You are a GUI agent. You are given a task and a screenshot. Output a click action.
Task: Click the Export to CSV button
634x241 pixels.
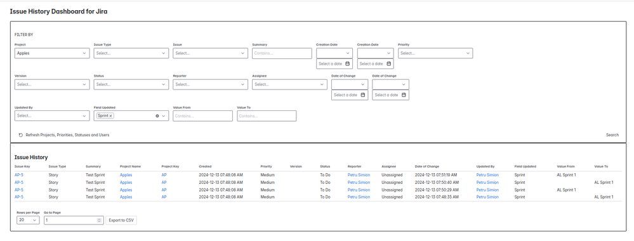coord(121,220)
